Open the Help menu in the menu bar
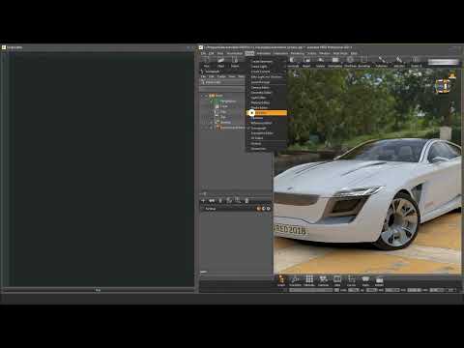This screenshot has height=348, width=464. click(354, 53)
